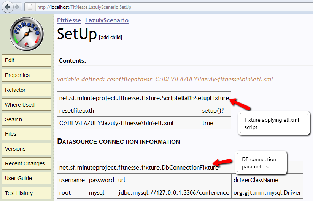
Task: Click the resetfilepath column cell
Action: (129, 110)
